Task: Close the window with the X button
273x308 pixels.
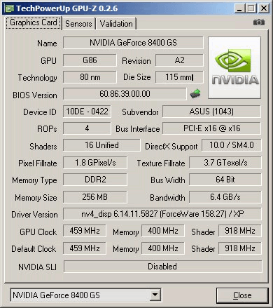Action: 264,8
